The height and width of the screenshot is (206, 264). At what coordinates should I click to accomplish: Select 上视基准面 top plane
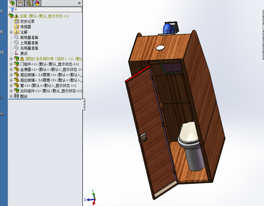29,43
